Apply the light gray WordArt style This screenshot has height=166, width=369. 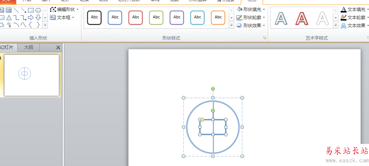pos(323,18)
